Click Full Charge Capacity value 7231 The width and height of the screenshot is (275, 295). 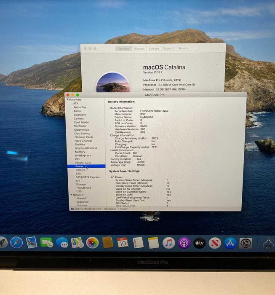(155, 147)
